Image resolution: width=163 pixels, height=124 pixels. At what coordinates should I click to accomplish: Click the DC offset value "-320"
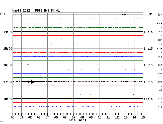pos(159,40)
